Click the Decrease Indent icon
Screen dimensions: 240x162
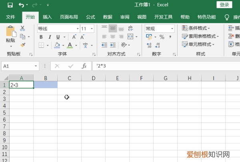point(104,45)
